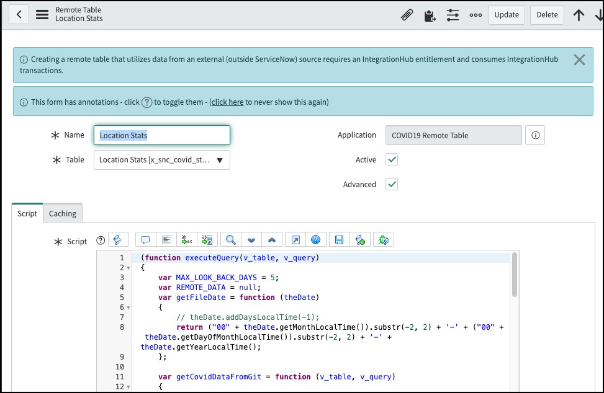Click the back arrow in the header

[19, 15]
